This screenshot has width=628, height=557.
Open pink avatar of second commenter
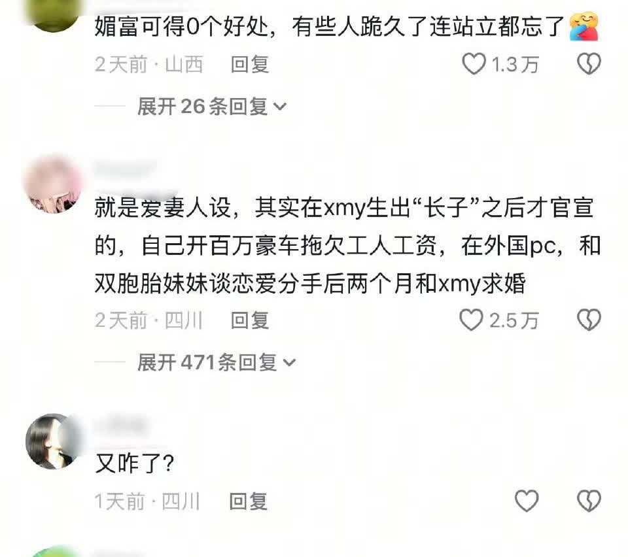coord(54,184)
